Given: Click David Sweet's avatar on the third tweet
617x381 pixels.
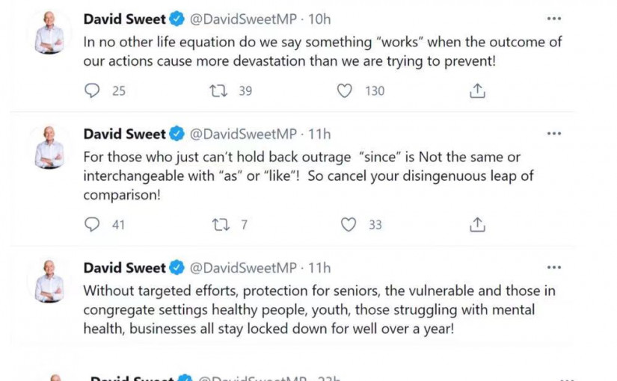Looking at the screenshot, I should (x=49, y=282).
